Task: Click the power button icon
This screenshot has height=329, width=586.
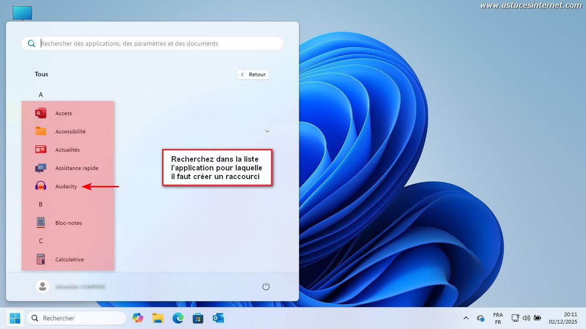Action: pyautogui.click(x=266, y=287)
